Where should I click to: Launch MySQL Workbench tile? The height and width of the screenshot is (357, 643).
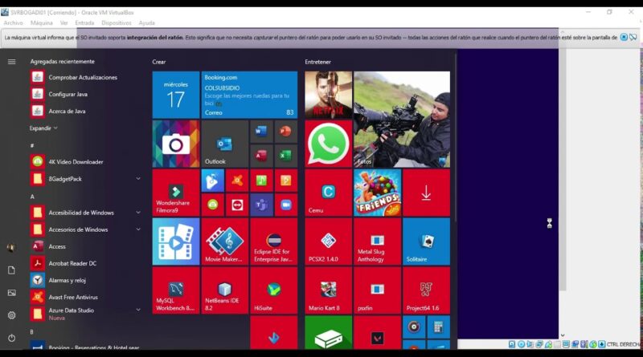[x=176, y=290]
